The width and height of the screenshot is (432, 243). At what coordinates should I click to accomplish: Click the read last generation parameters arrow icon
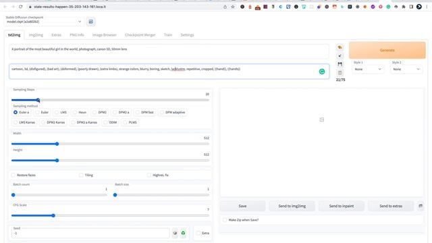click(340, 55)
